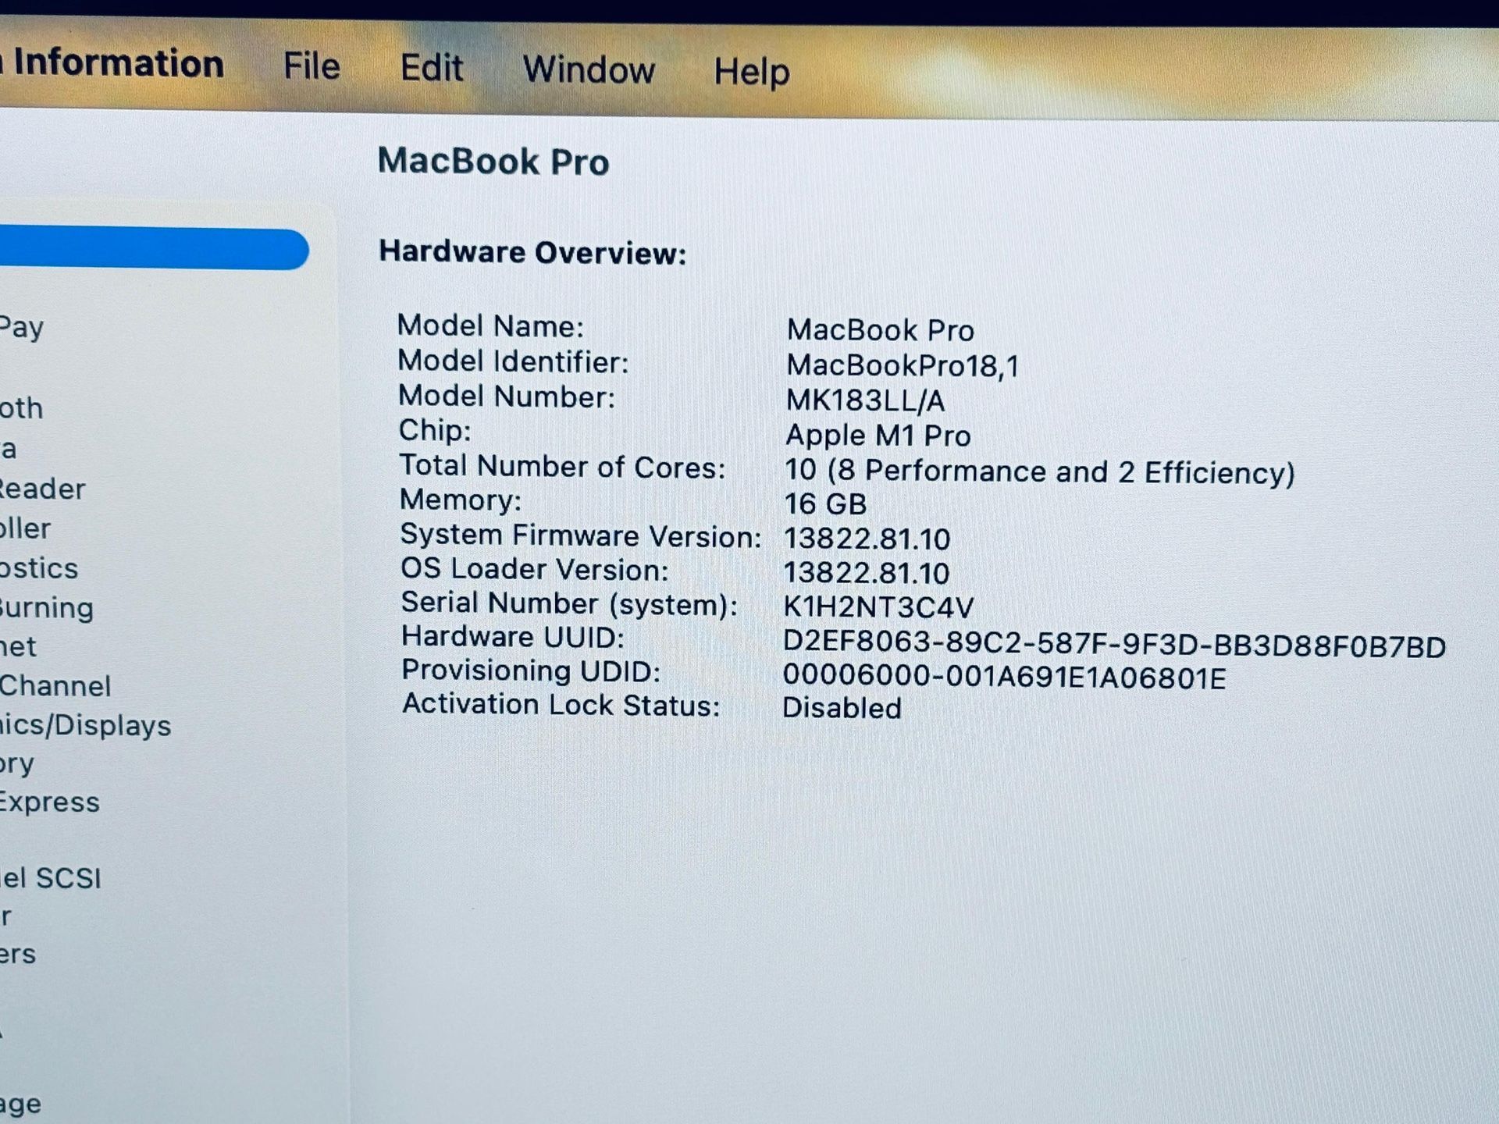Select the Parallel SCSI sidebar item
1499x1124 pixels.
[x=51, y=878]
